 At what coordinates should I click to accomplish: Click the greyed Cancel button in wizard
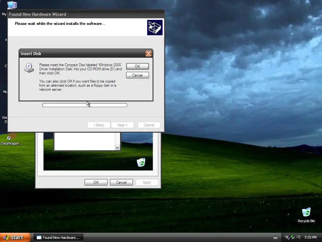(149, 125)
